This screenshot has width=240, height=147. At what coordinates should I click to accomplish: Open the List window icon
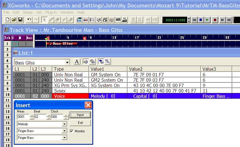point(86,20)
